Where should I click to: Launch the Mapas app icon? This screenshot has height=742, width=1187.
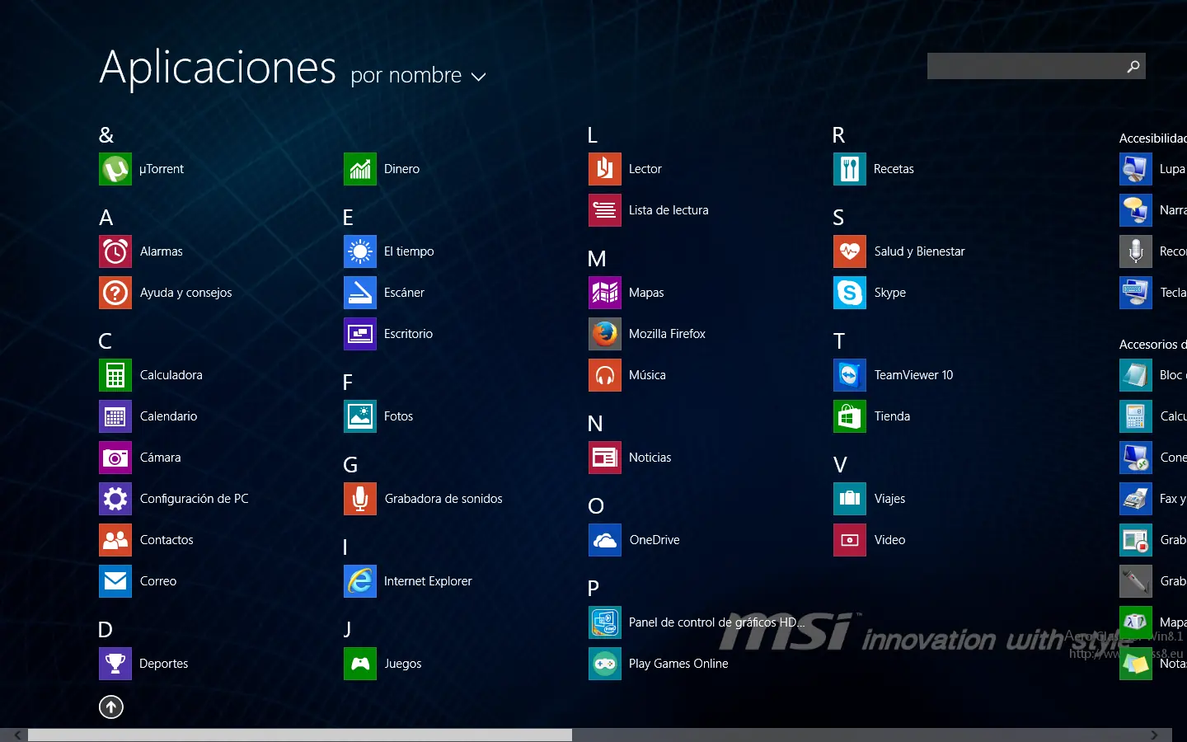(605, 293)
